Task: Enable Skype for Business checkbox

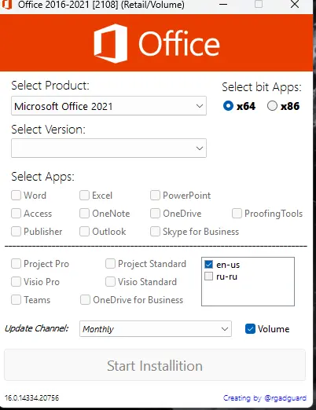Action: pyautogui.click(x=155, y=231)
